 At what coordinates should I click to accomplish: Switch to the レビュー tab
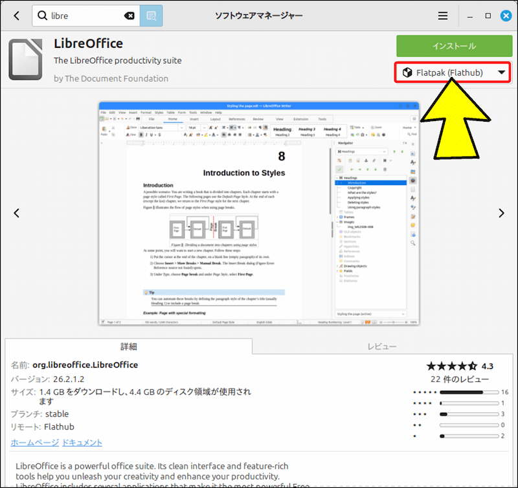pyautogui.click(x=382, y=346)
